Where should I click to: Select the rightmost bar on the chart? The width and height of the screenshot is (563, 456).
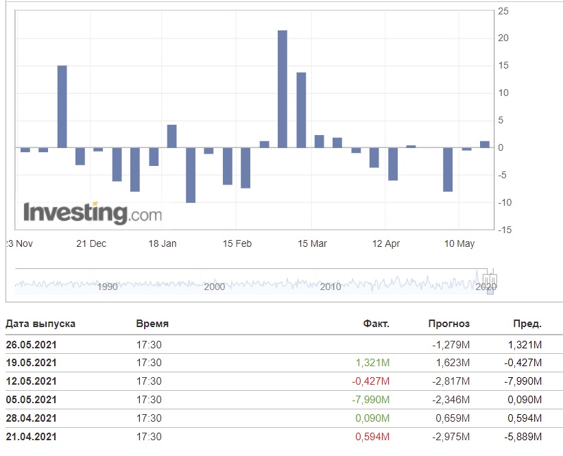(x=485, y=144)
